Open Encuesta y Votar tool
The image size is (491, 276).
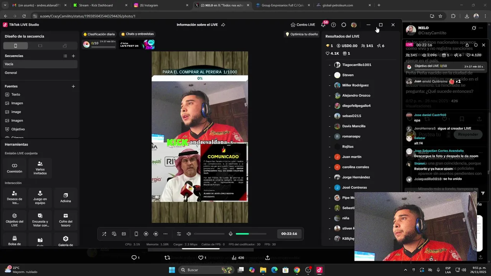coord(40,220)
